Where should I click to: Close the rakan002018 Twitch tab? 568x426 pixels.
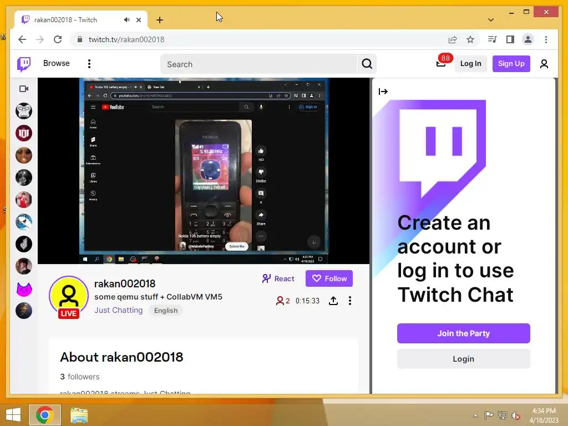point(138,20)
